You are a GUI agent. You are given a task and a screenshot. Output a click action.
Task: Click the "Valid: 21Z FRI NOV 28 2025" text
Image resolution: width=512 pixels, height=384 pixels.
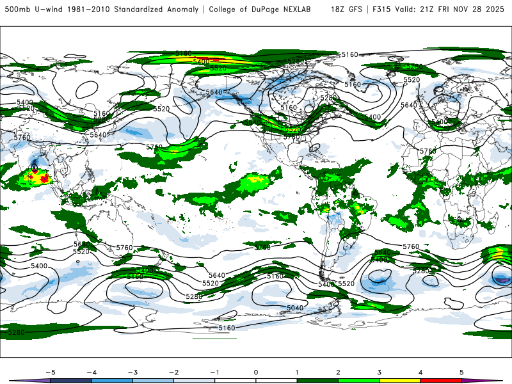click(x=450, y=10)
